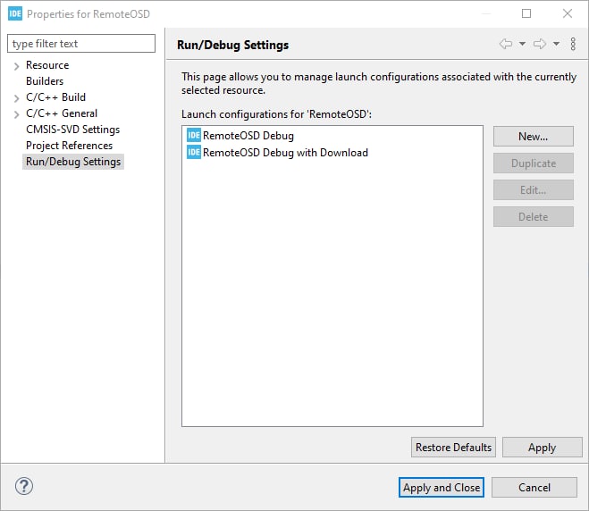Select the C/C++ General page
589x511 pixels.
click(x=62, y=113)
